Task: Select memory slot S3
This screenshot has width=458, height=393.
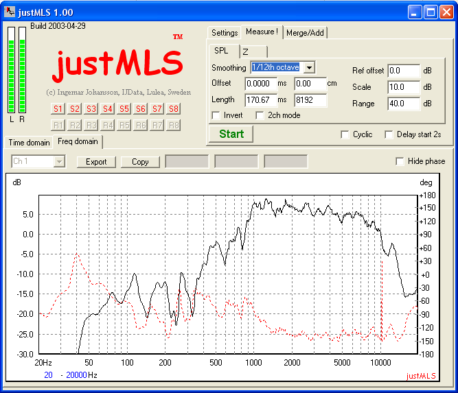Action: [91, 109]
